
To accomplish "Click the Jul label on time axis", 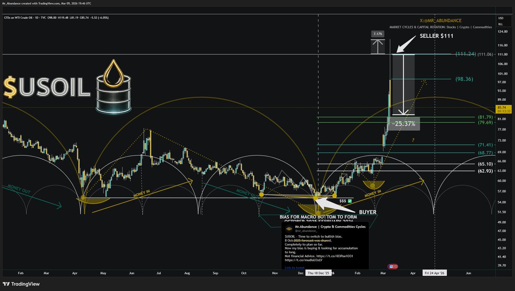I will (x=158, y=273).
